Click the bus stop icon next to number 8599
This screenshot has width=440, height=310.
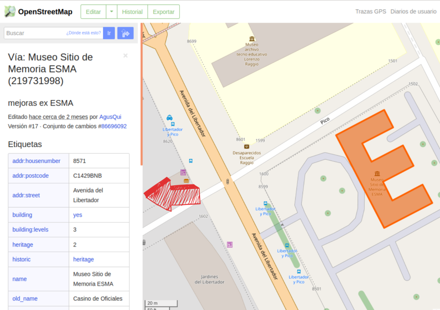tap(265, 203)
